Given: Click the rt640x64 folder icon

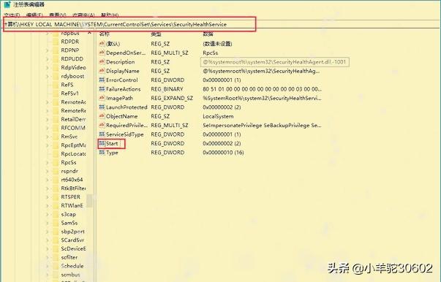Looking at the screenshot, I should point(56,180).
